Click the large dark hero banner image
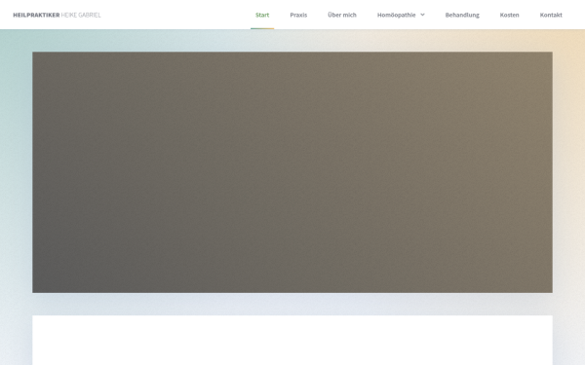Image resolution: width=585 pixels, height=365 pixels. 292,172
